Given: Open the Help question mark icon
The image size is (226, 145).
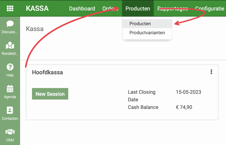Looking at the screenshot, I should point(10,67).
